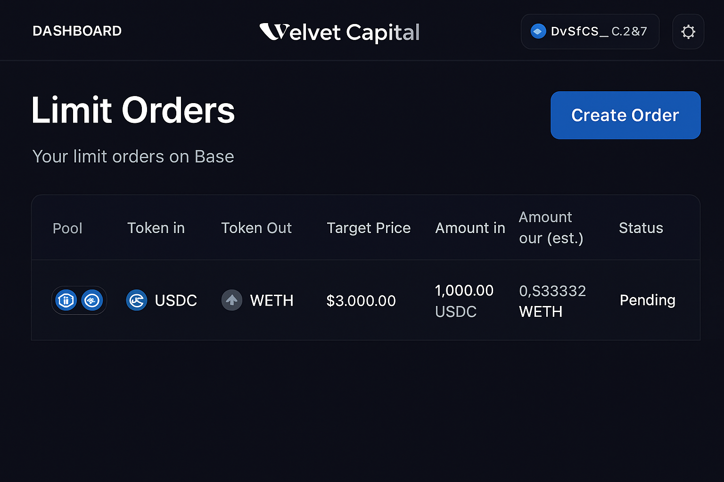
Task: Click the Amount in column header
Action: click(x=470, y=228)
